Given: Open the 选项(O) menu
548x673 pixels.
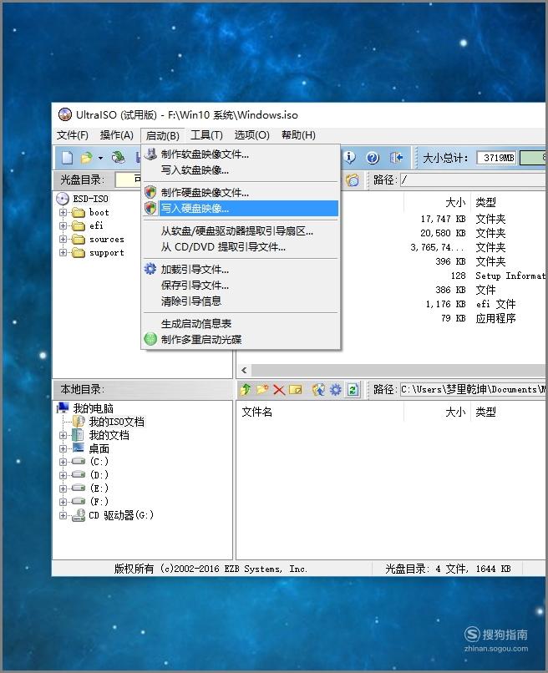Looking at the screenshot, I should click(251, 135).
